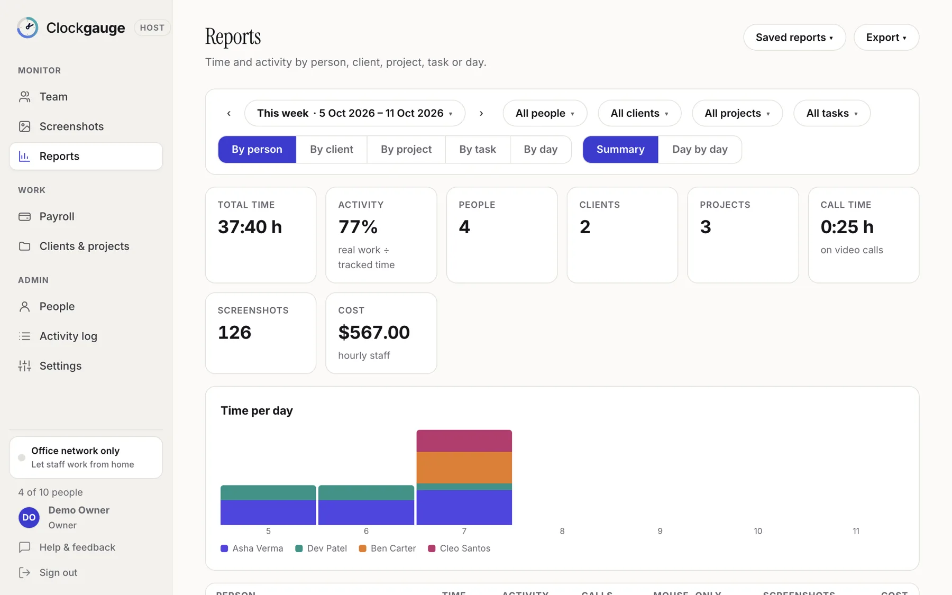Open Settings sliders icon
The image size is (952, 595).
(24, 365)
